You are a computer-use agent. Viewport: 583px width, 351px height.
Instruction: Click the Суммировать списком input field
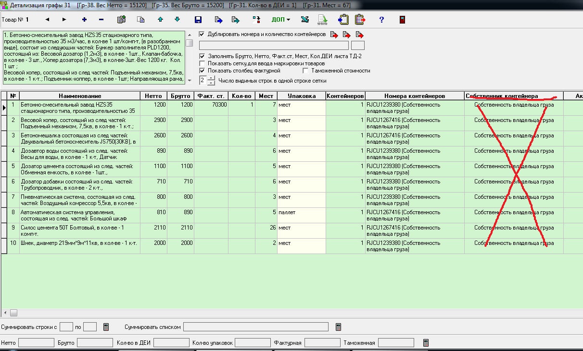255,327
